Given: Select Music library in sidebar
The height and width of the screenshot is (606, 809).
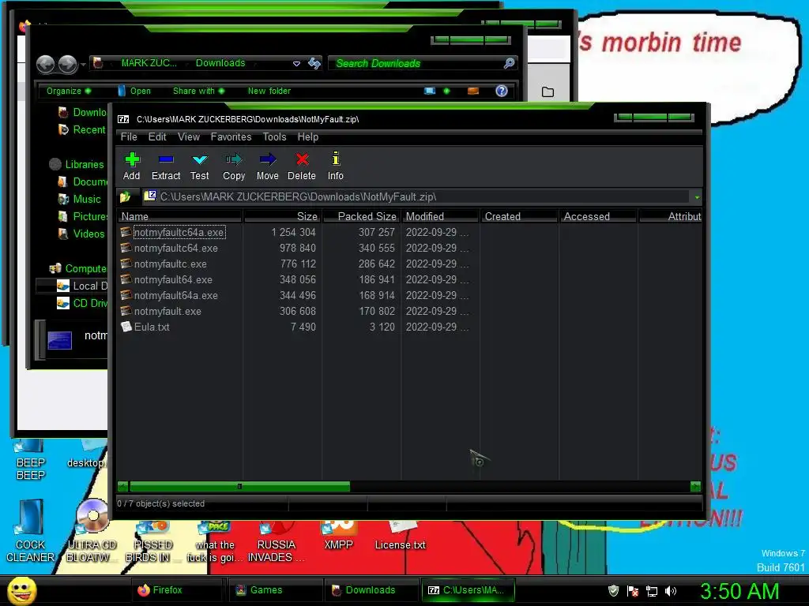Looking at the screenshot, I should pyautogui.click(x=80, y=199).
